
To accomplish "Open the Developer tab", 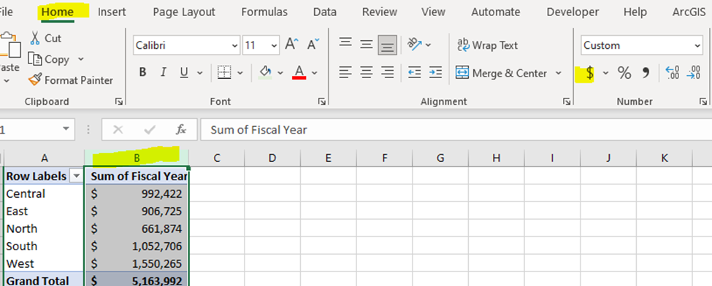I will click(x=573, y=12).
